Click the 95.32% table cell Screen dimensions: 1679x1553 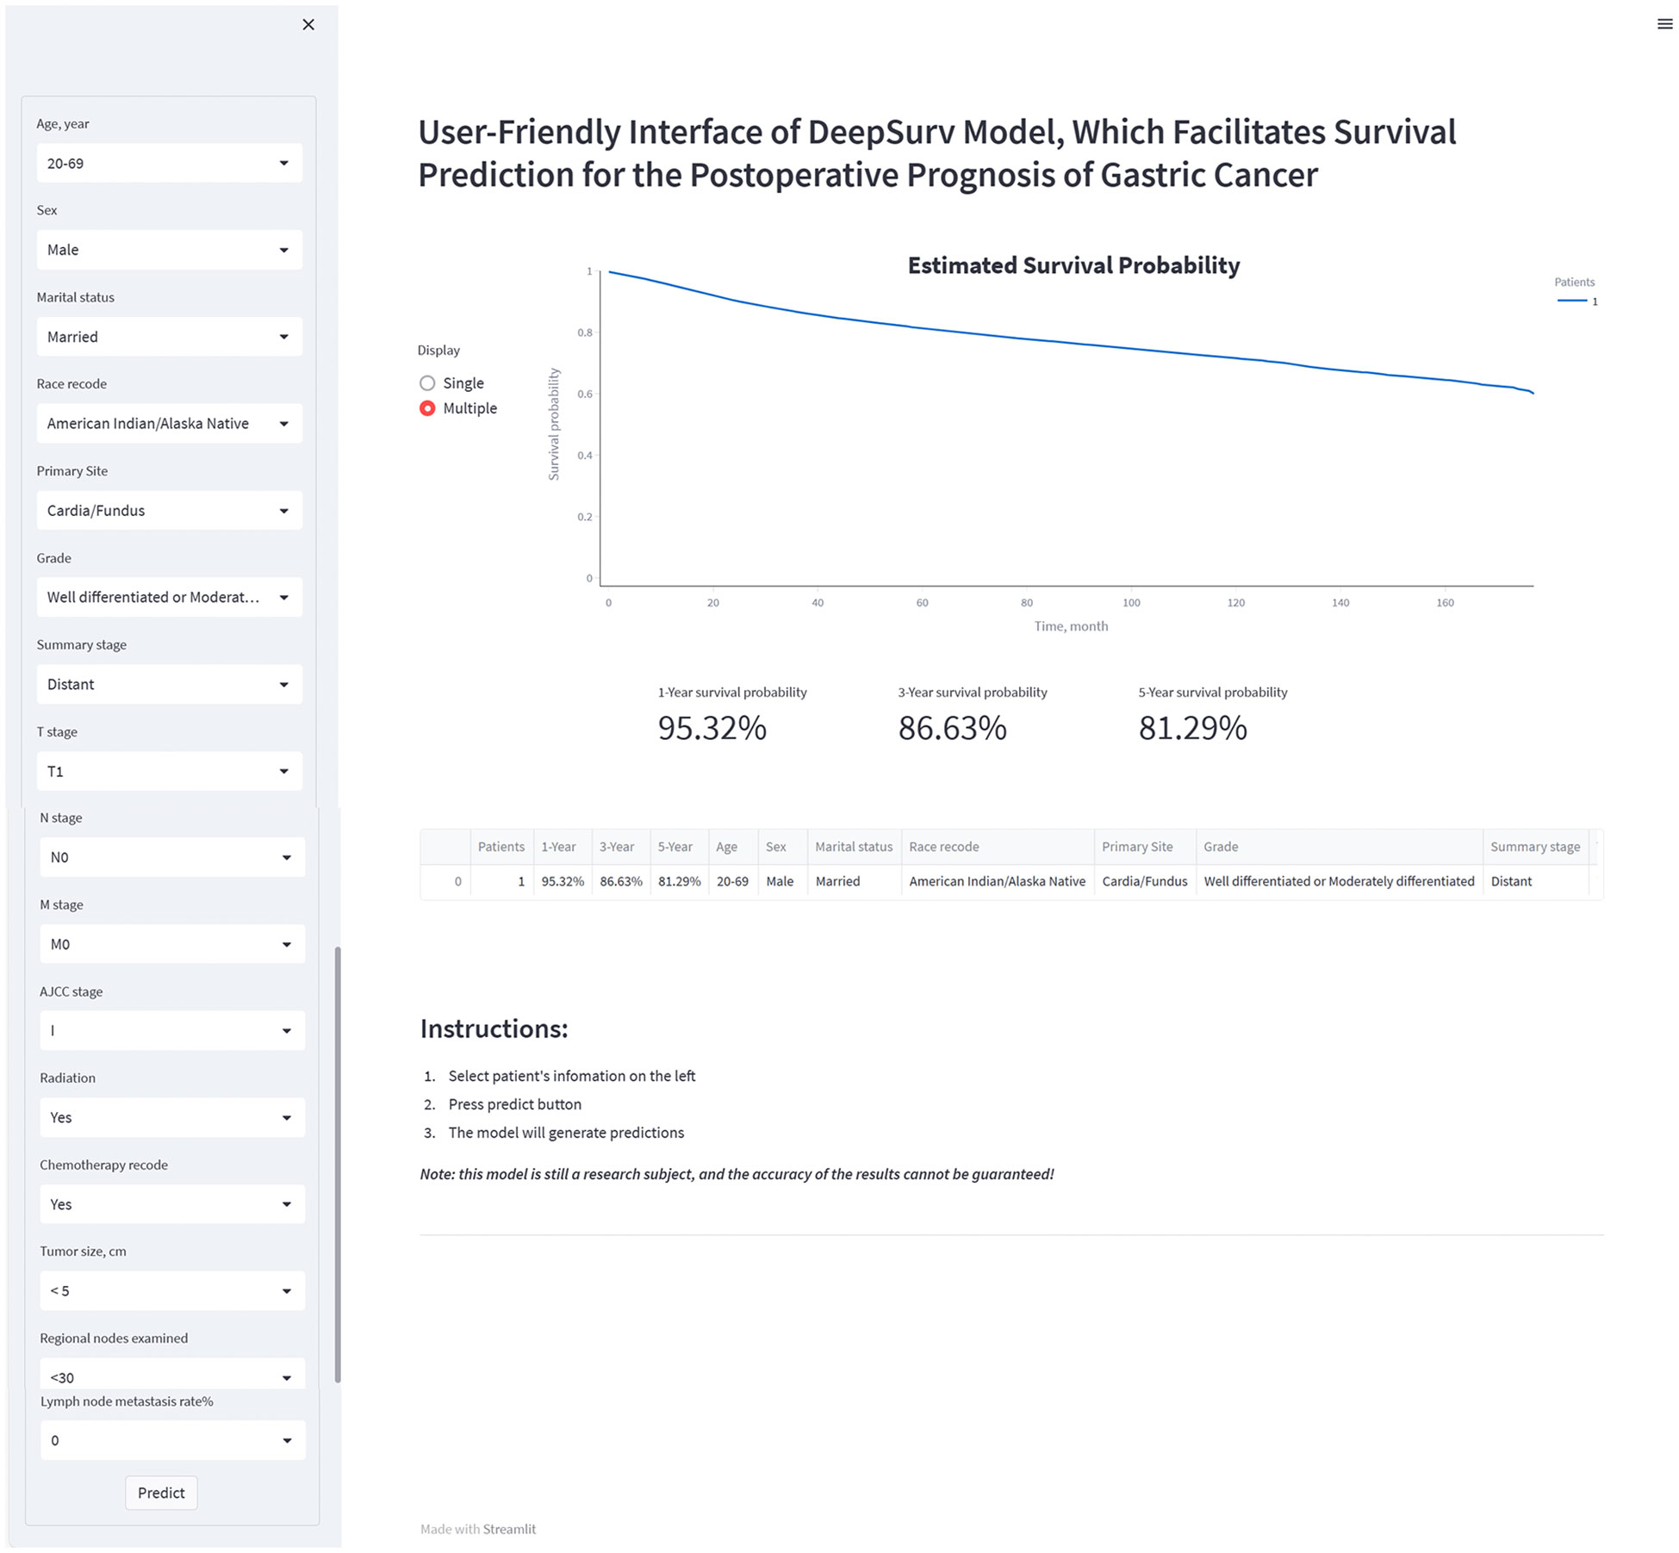tap(563, 881)
